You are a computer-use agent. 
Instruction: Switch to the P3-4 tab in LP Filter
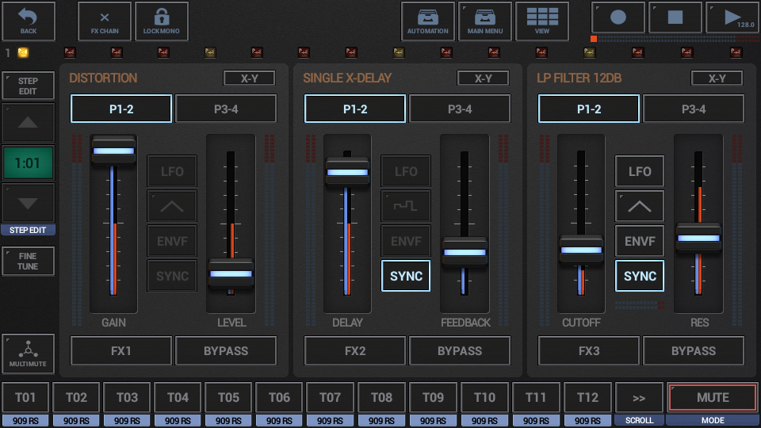pyautogui.click(x=694, y=109)
